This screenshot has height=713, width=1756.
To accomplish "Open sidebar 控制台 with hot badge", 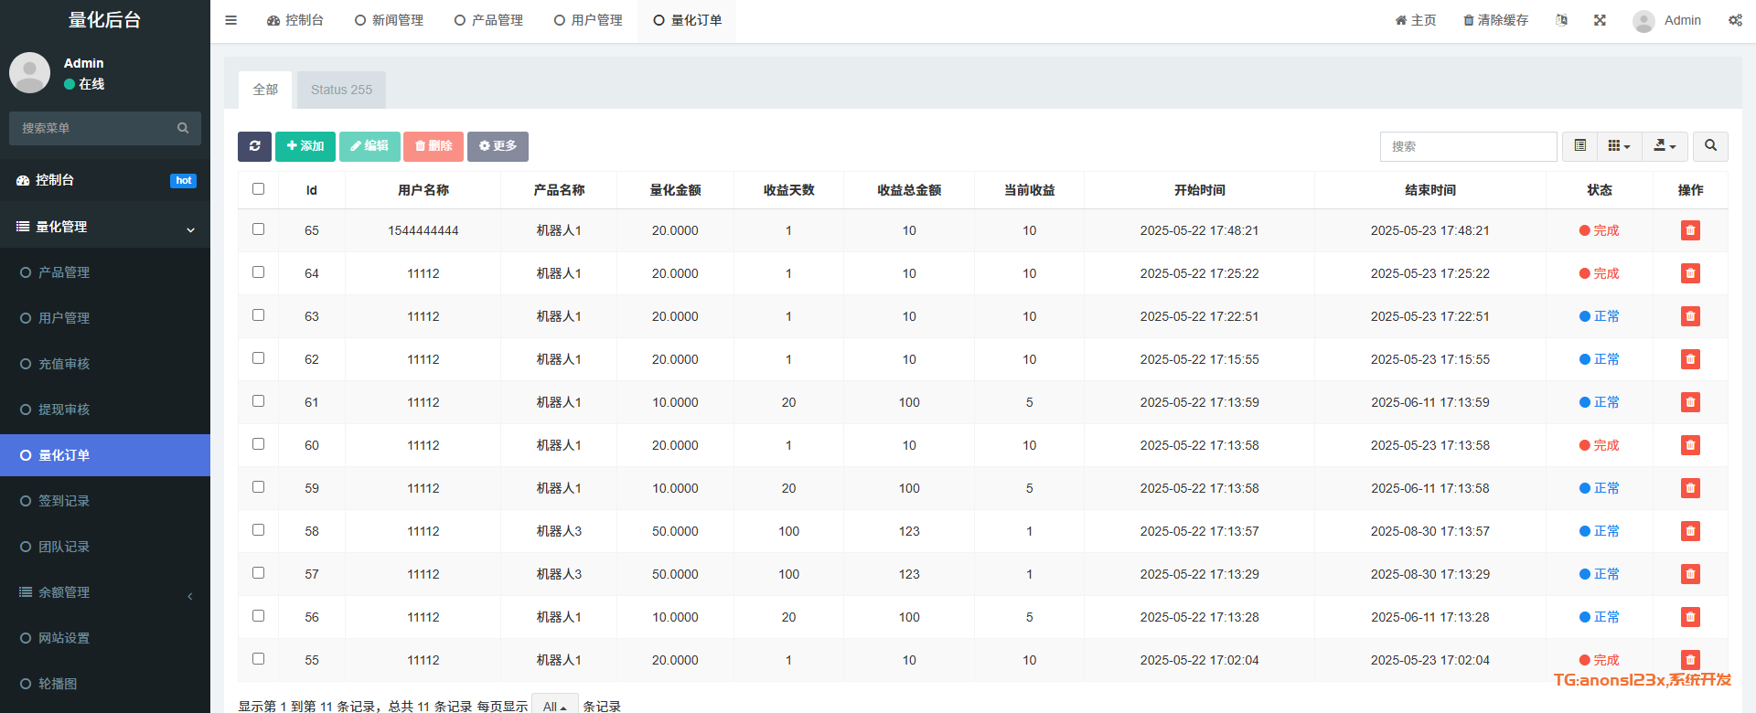I will click(x=105, y=180).
